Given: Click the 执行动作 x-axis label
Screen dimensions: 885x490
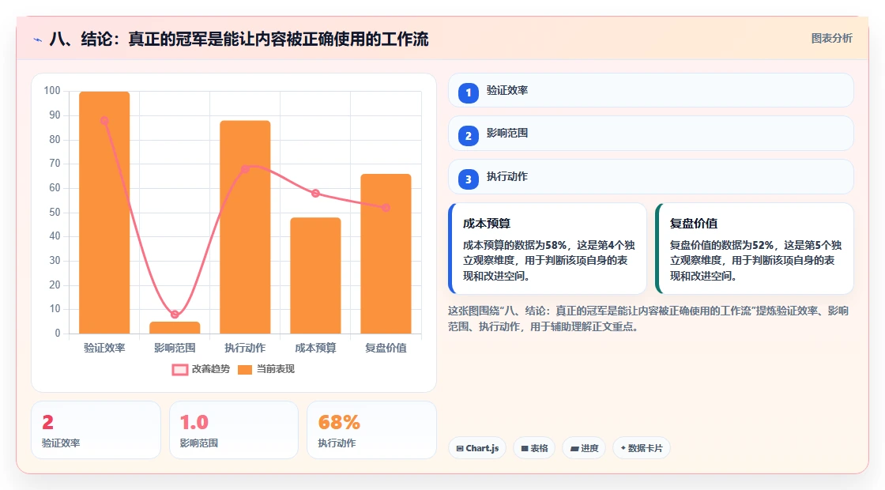Looking at the screenshot, I should [x=245, y=348].
